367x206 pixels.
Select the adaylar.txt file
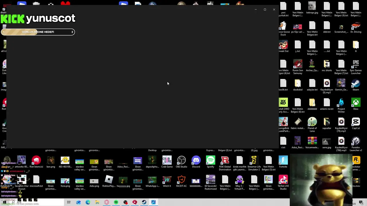(312, 85)
